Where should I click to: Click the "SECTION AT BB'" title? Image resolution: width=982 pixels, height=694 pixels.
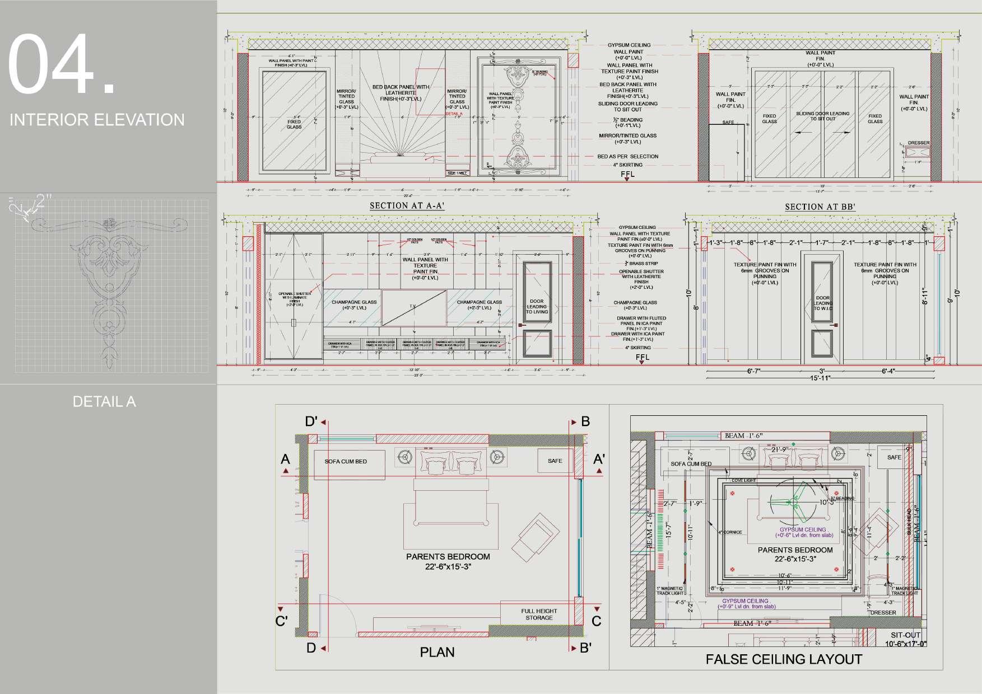pyautogui.click(x=820, y=207)
